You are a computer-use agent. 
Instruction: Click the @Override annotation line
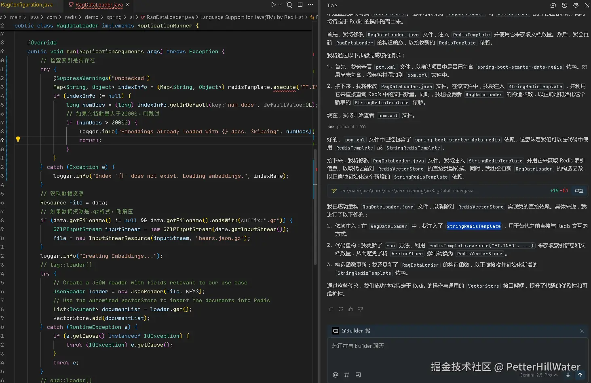pyautogui.click(x=42, y=43)
